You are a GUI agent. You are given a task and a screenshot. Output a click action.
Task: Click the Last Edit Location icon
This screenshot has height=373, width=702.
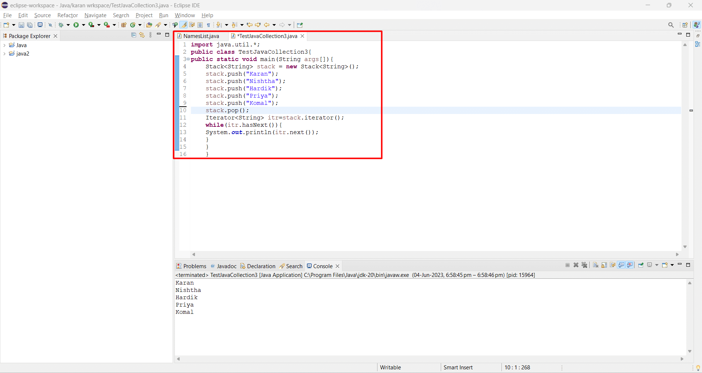(x=249, y=25)
